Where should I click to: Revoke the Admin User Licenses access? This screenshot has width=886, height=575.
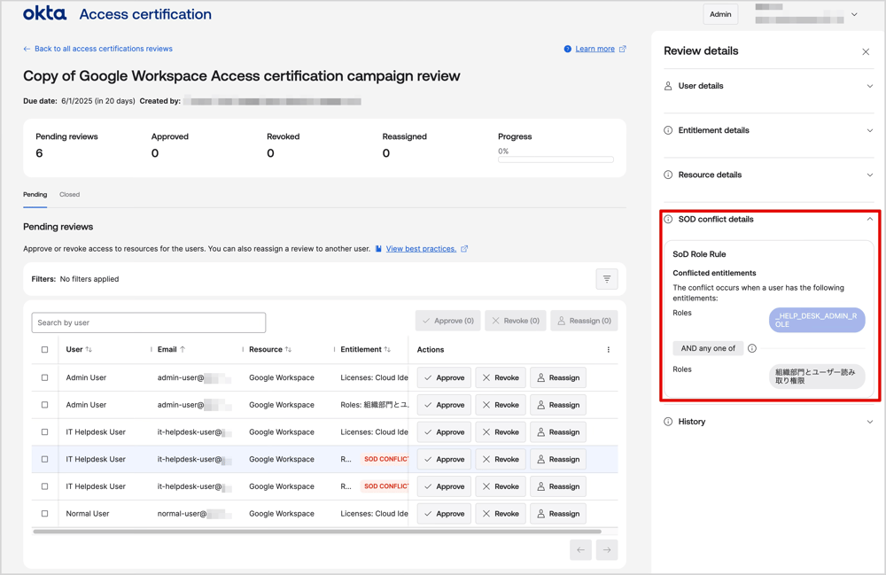coord(501,378)
